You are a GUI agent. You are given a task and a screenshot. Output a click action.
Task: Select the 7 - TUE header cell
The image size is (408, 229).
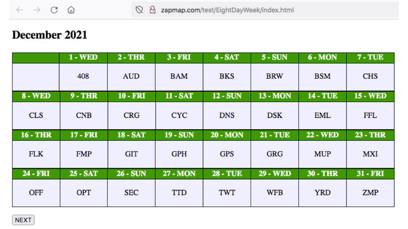pos(370,58)
